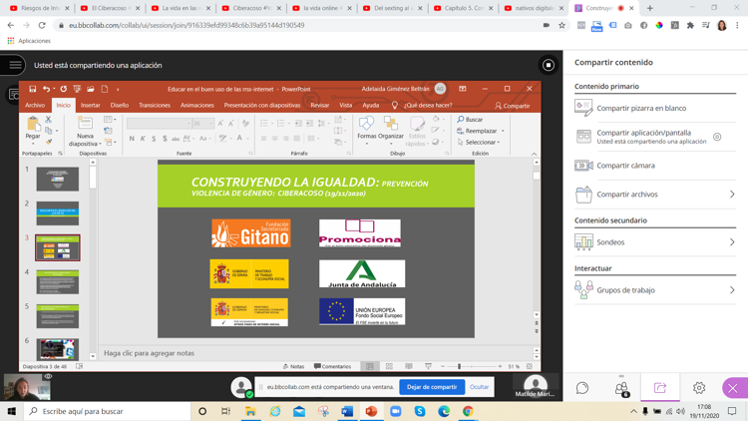Open Skype from the Windows taskbar

(x=420, y=411)
